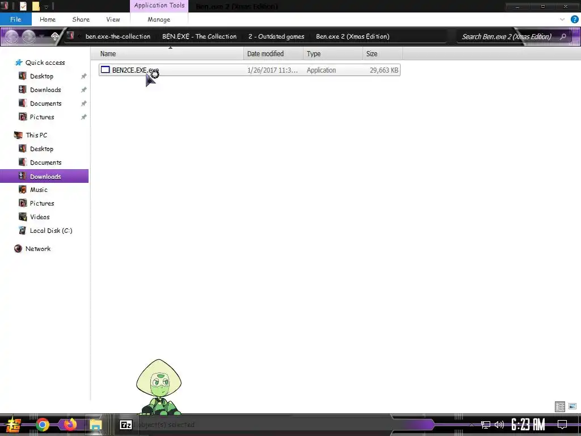Click the Quick access star icon
The height and width of the screenshot is (436, 581).
[x=19, y=62]
